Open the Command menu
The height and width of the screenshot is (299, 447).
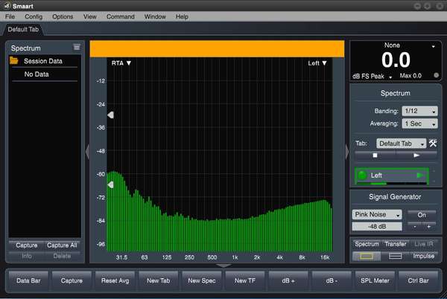[x=120, y=16]
